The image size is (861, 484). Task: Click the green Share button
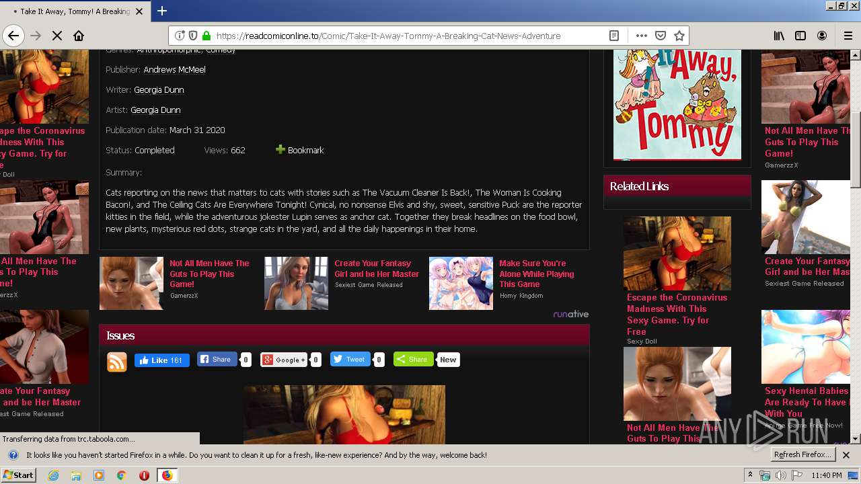tap(413, 360)
